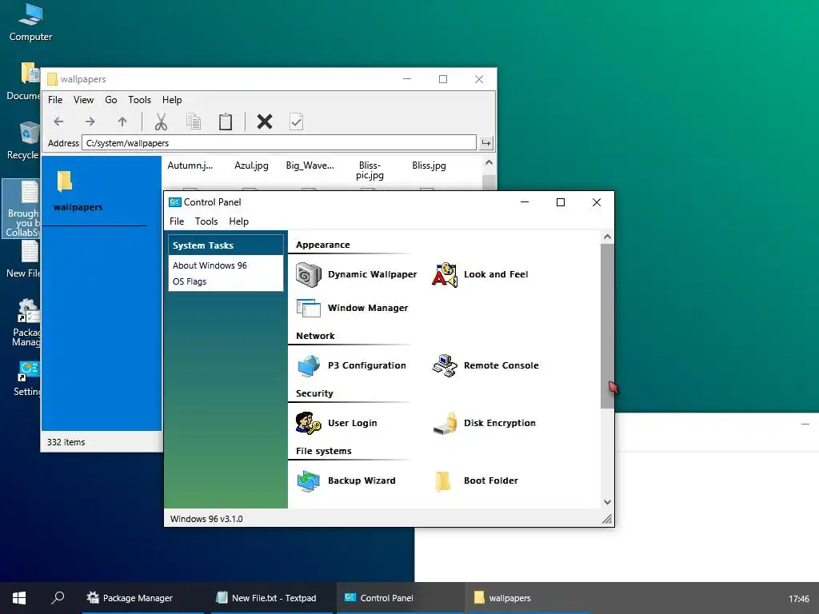Open Dynamic Wallpaper settings icon

[x=308, y=275]
